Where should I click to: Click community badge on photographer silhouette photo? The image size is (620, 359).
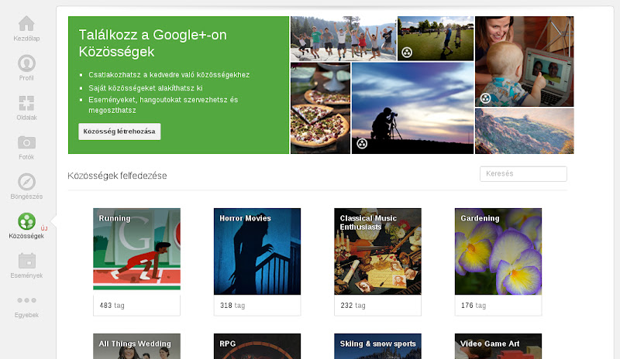[x=362, y=143]
